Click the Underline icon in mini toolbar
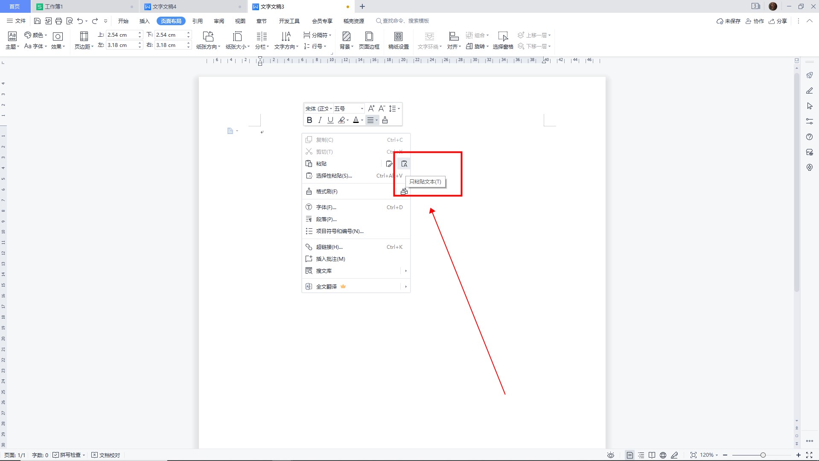 (x=330, y=120)
